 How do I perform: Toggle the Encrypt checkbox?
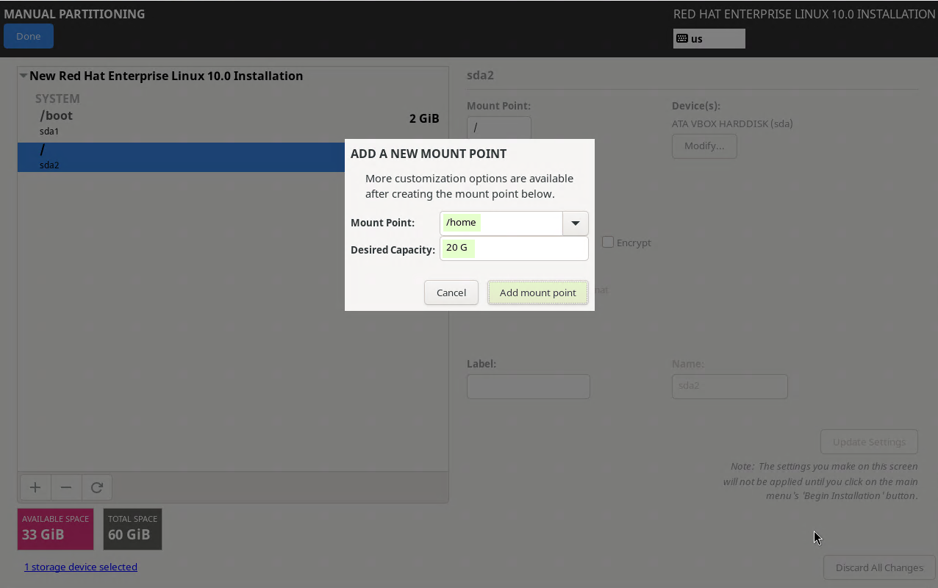point(608,242)
